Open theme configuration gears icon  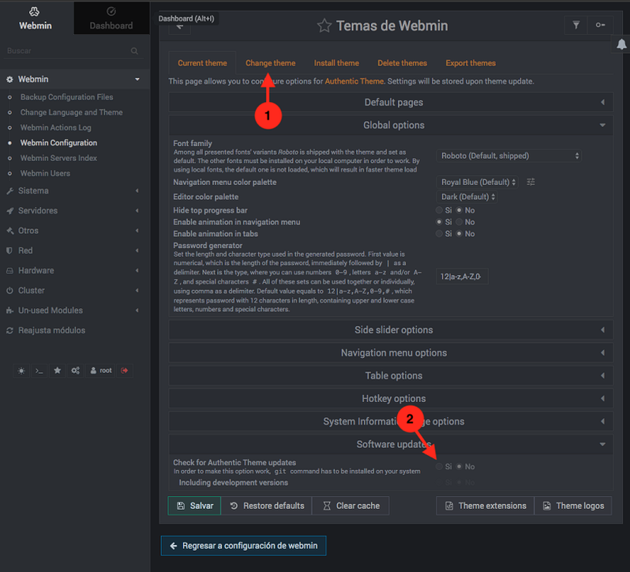pos(75,371)
